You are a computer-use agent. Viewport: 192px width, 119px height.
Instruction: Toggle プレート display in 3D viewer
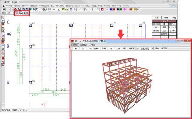(118, 48)
